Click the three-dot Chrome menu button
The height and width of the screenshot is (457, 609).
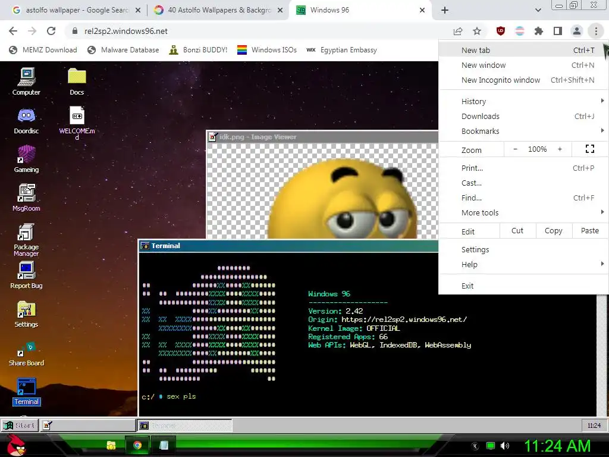click(x=596, y=31)
